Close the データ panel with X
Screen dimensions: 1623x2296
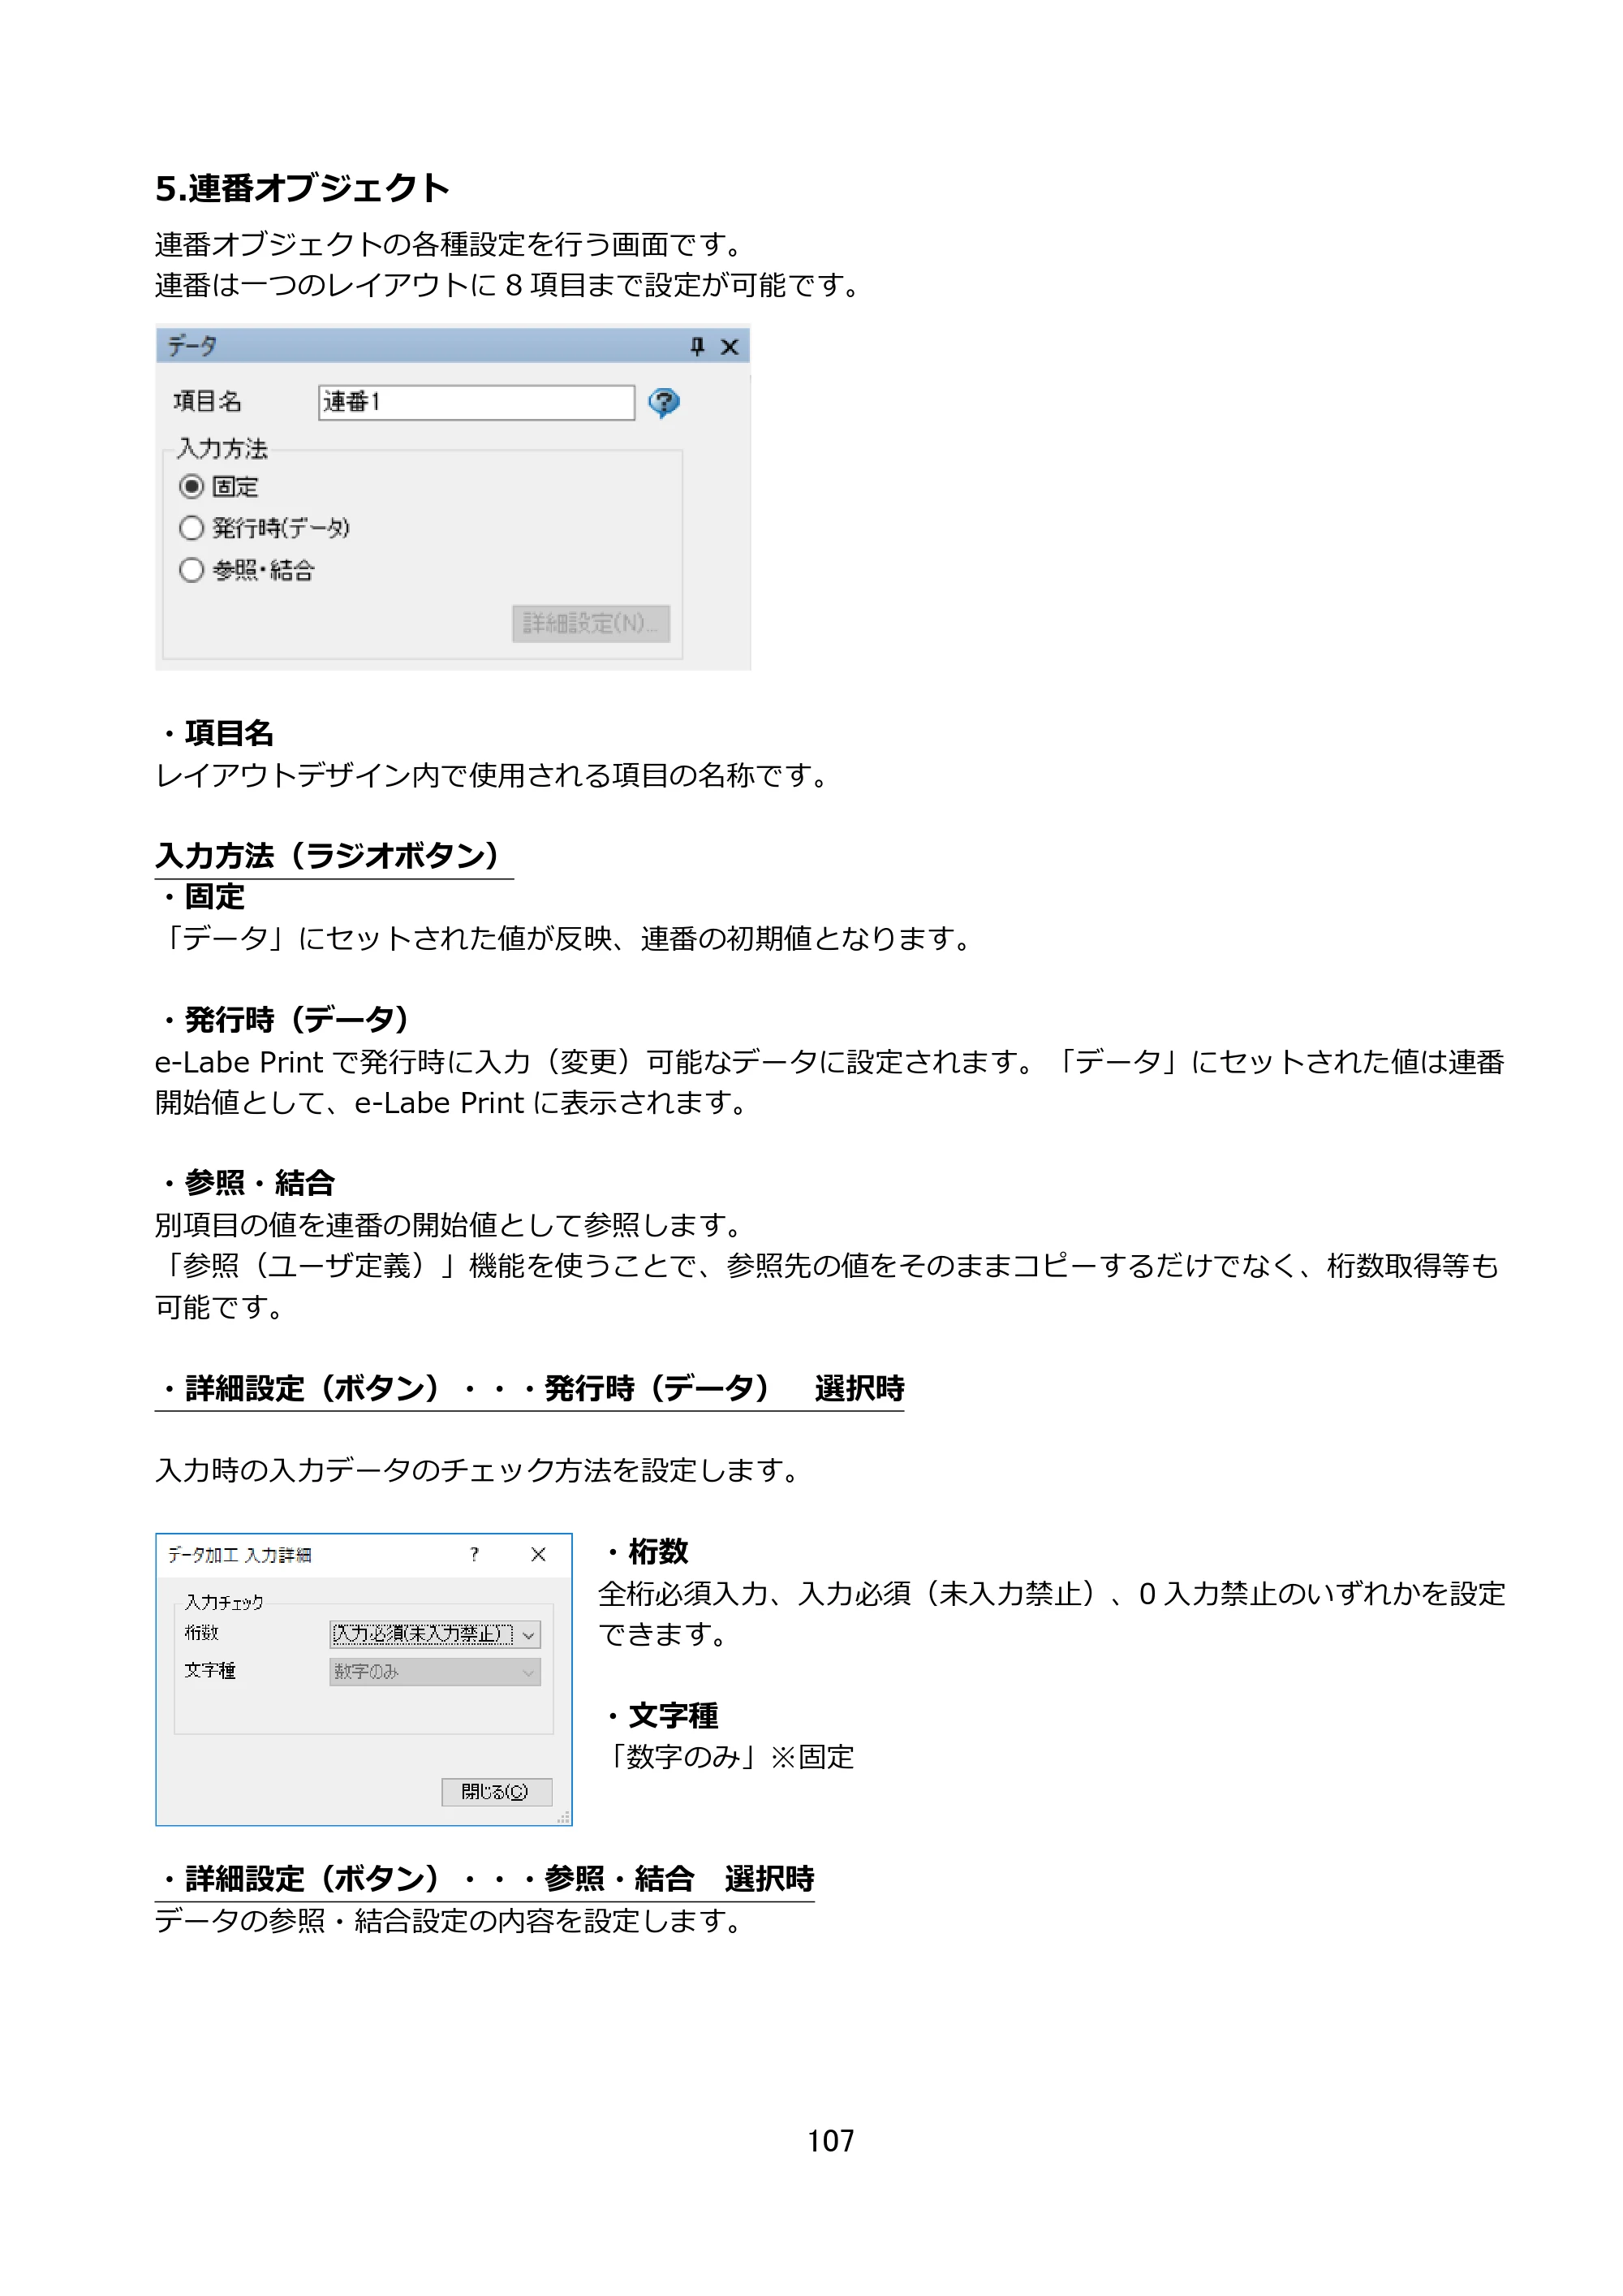pos(730,347)
